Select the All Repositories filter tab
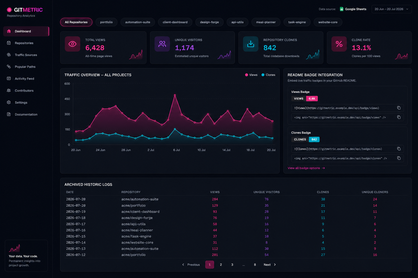 coord(76,22)
